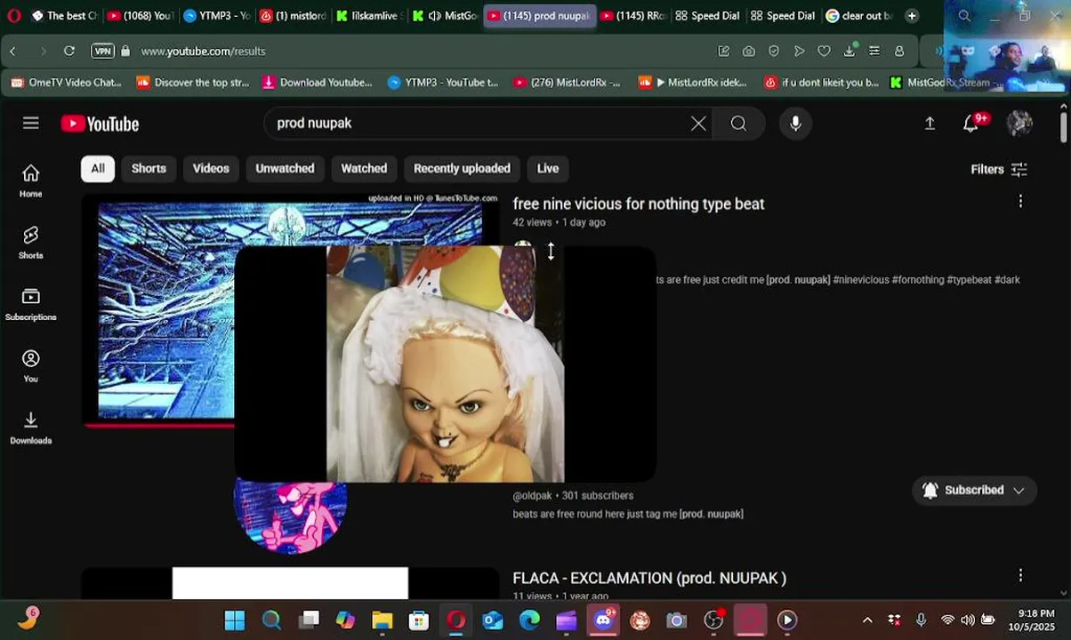Open the search Filters panel
Viewport: 1071px width, 640px height.
tap(999, 169)
